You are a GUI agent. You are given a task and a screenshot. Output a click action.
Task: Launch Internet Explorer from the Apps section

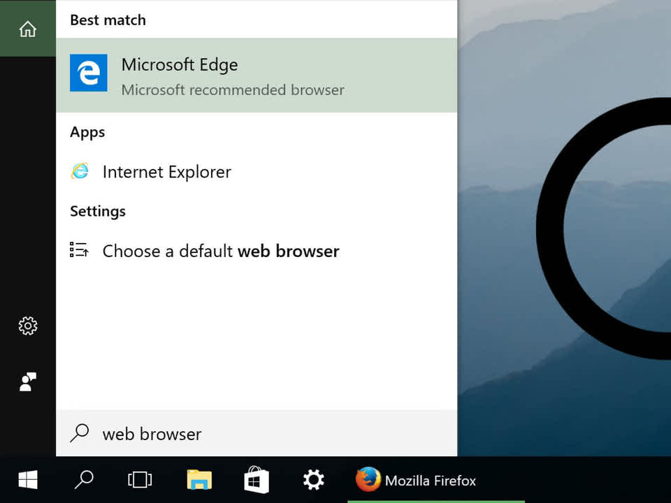click(x=166, y=172)
